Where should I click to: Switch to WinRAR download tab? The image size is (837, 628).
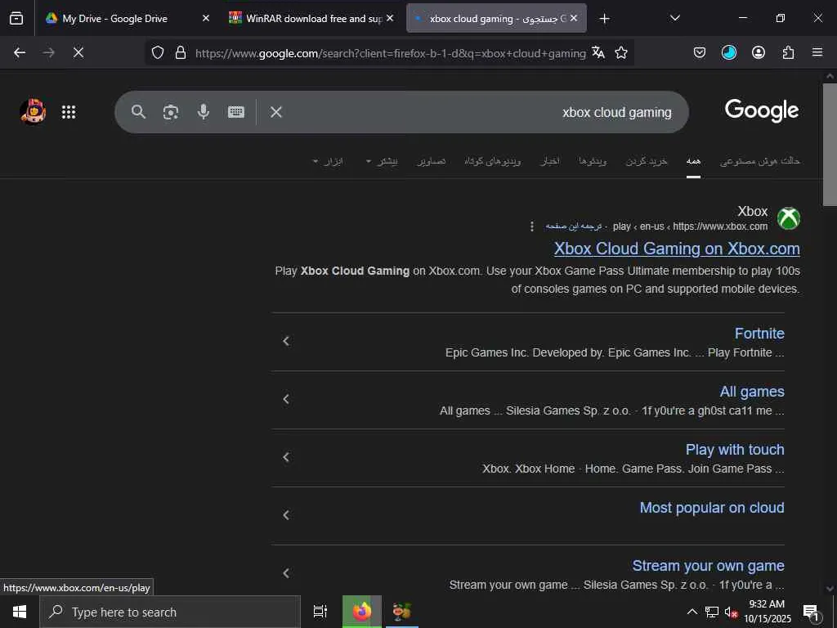[x=306, y=18]
